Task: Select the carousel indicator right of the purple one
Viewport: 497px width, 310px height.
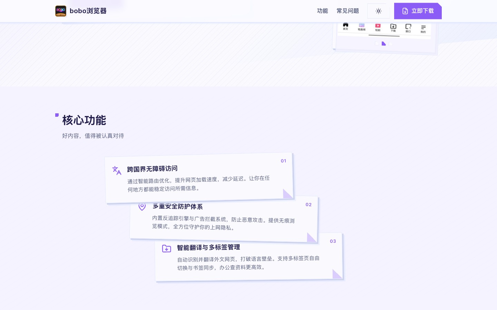Action: pos(391,44)
